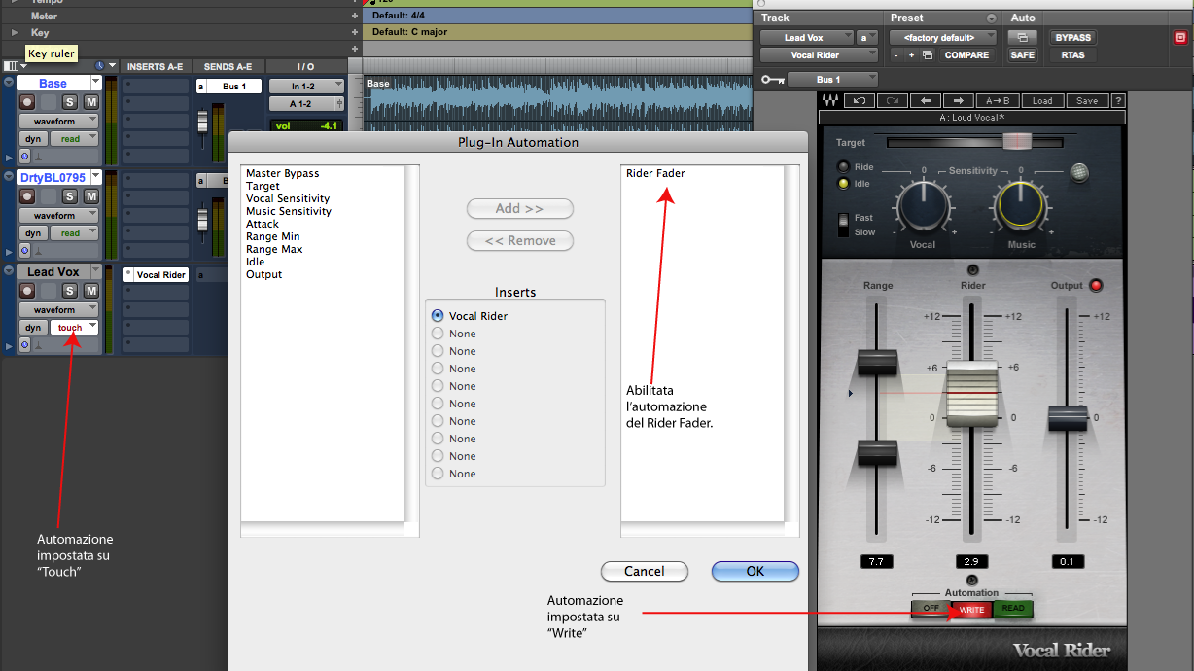Click the Output fader handle in Vocal Rider

point(1068,419)
